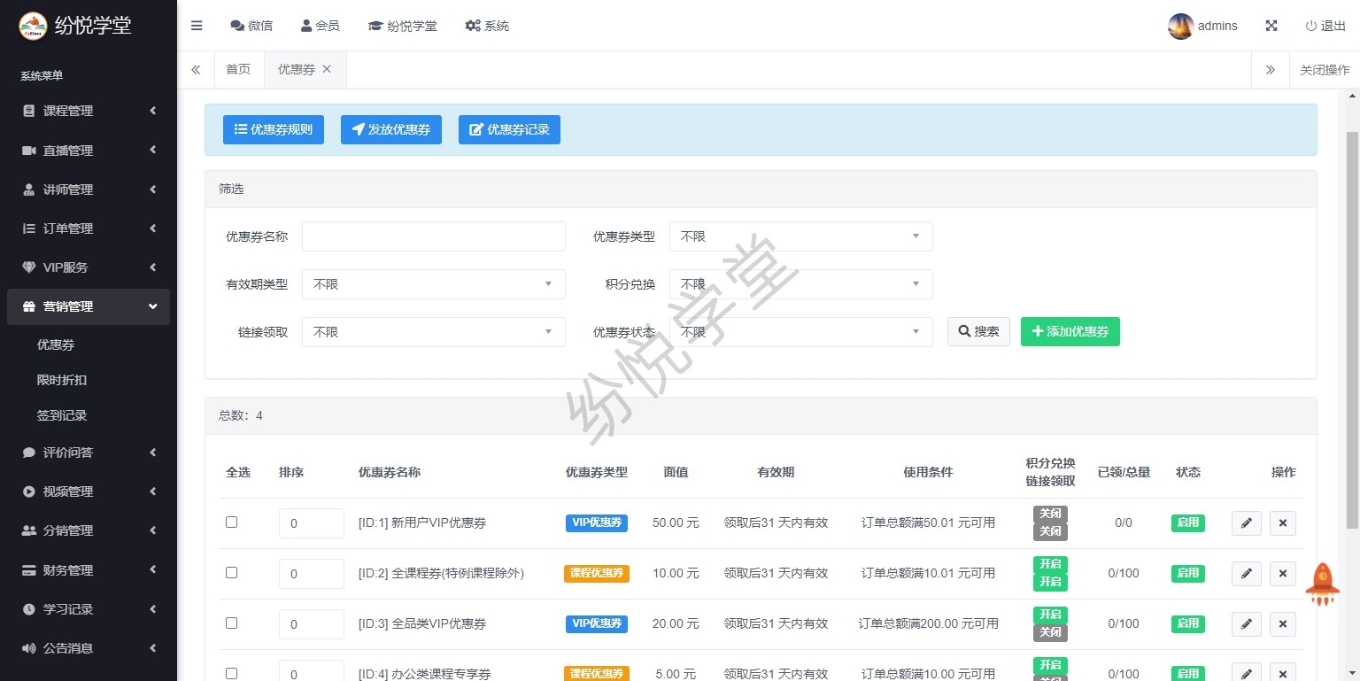This screenshot has width=1360, height=681.
Task: Click the tabs scroll-right double arrow
Action: (x=1270, y=69)
